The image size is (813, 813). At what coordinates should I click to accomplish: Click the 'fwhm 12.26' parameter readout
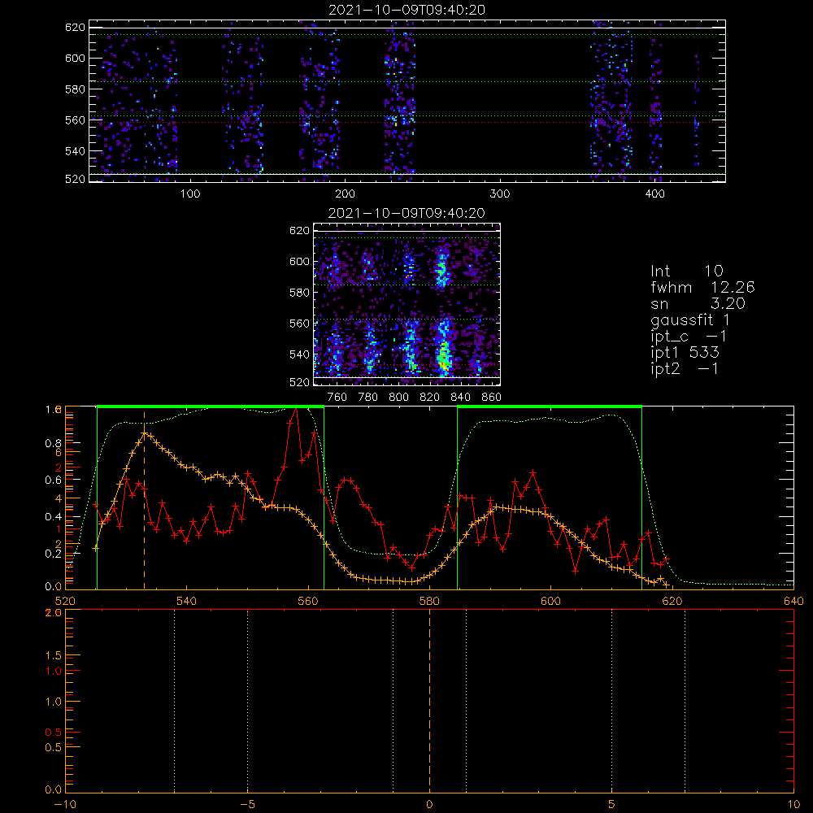pos(702,287)
